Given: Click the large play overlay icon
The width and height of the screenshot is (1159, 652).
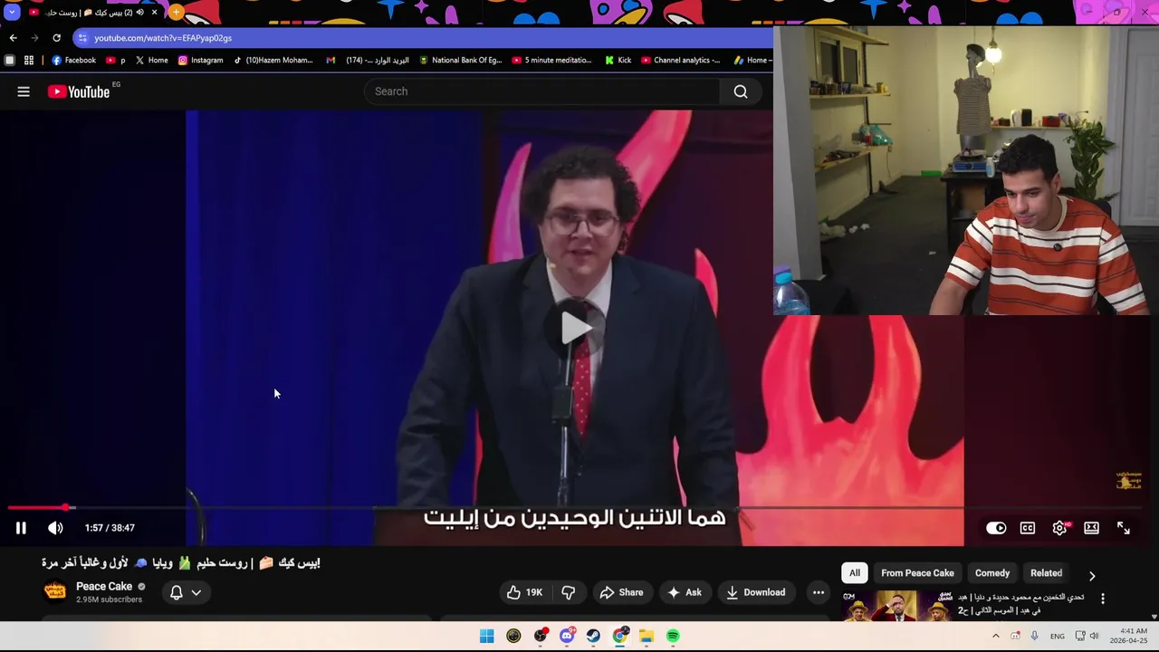Looking at the screenshot, I should 576,327.
